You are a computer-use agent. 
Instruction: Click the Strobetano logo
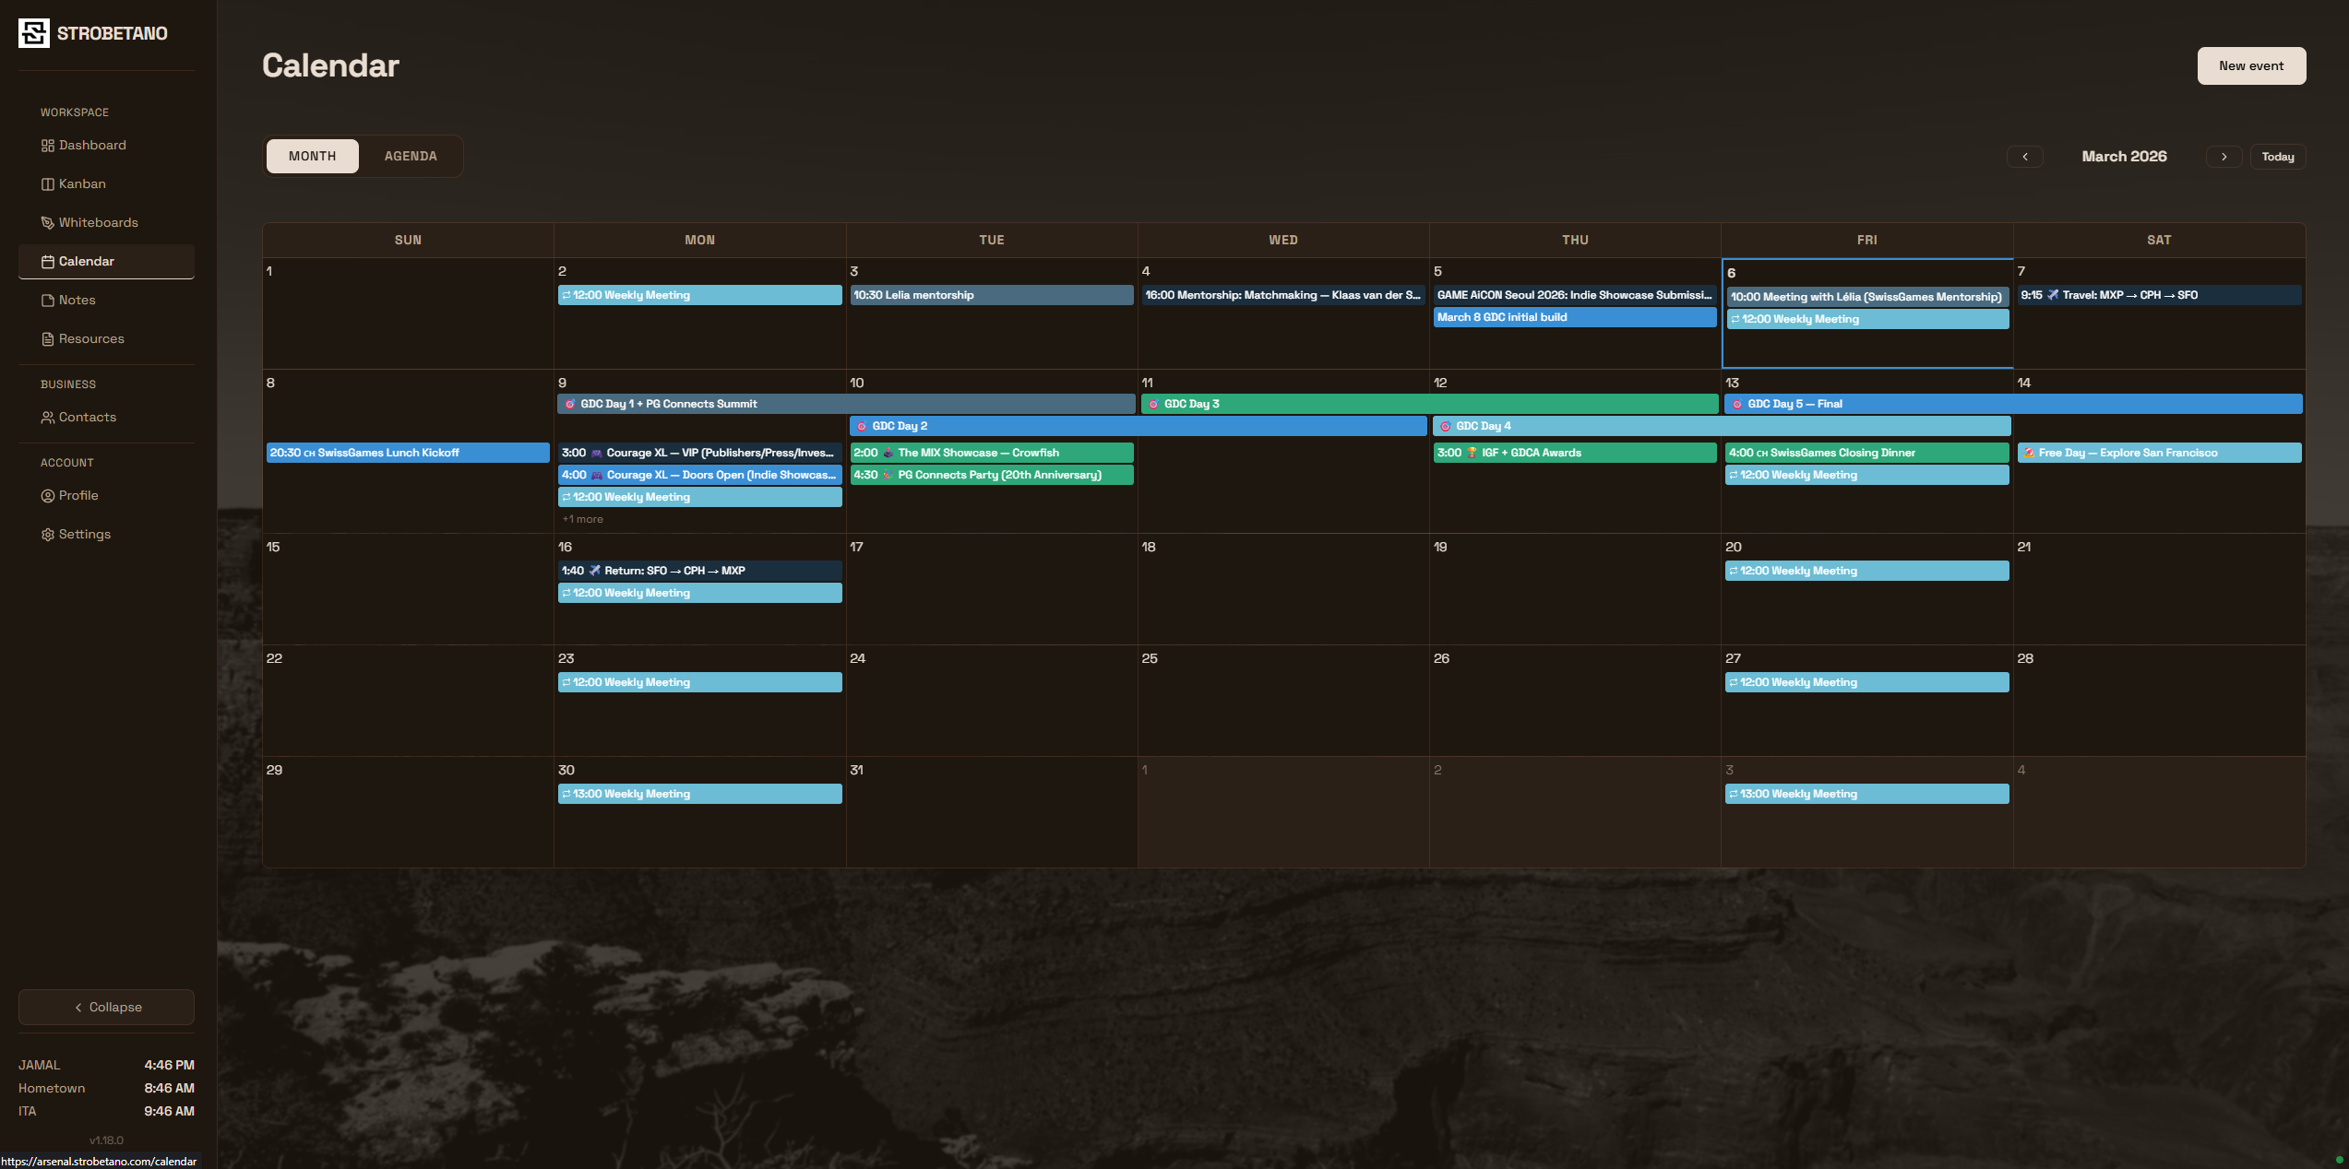[34, 33]
